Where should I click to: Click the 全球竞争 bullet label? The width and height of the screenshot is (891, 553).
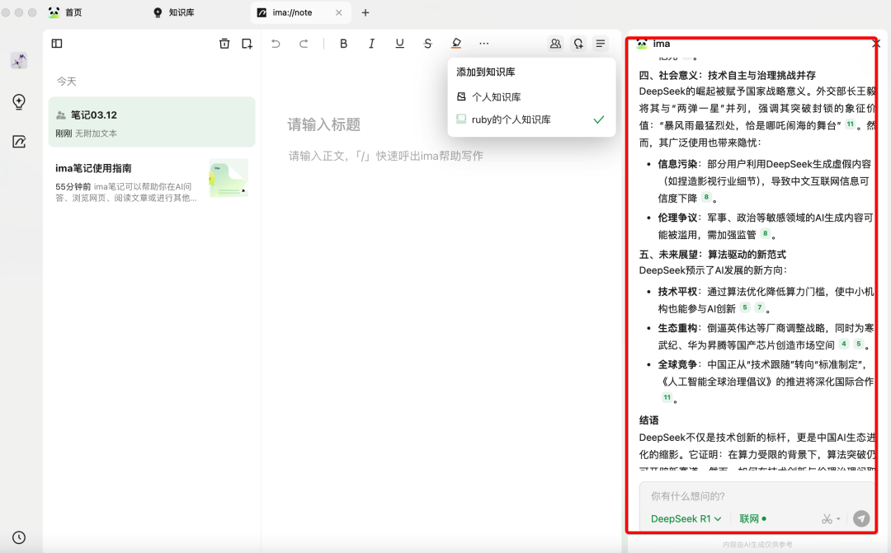[x=677, y=364]
